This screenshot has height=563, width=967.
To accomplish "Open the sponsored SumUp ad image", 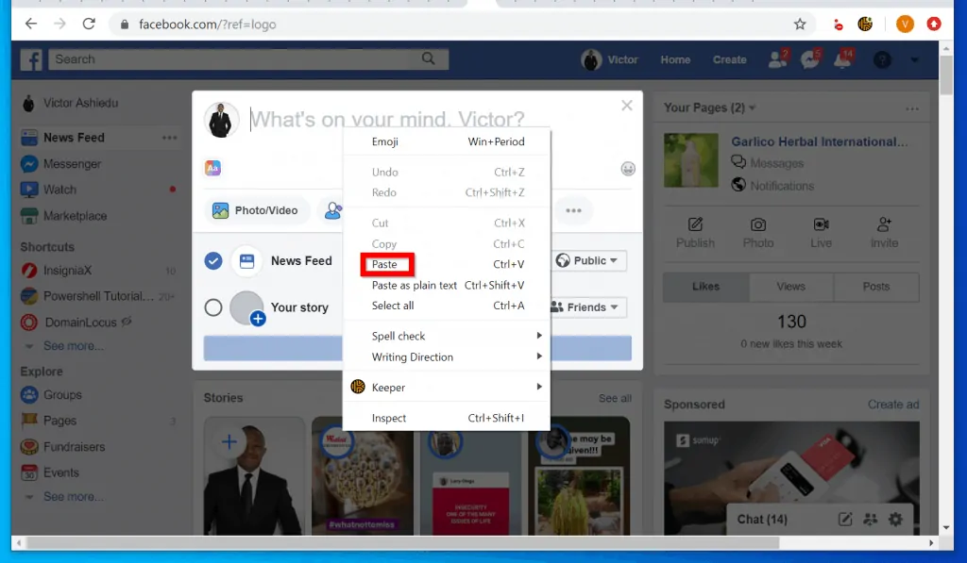I will click(791, 478).
